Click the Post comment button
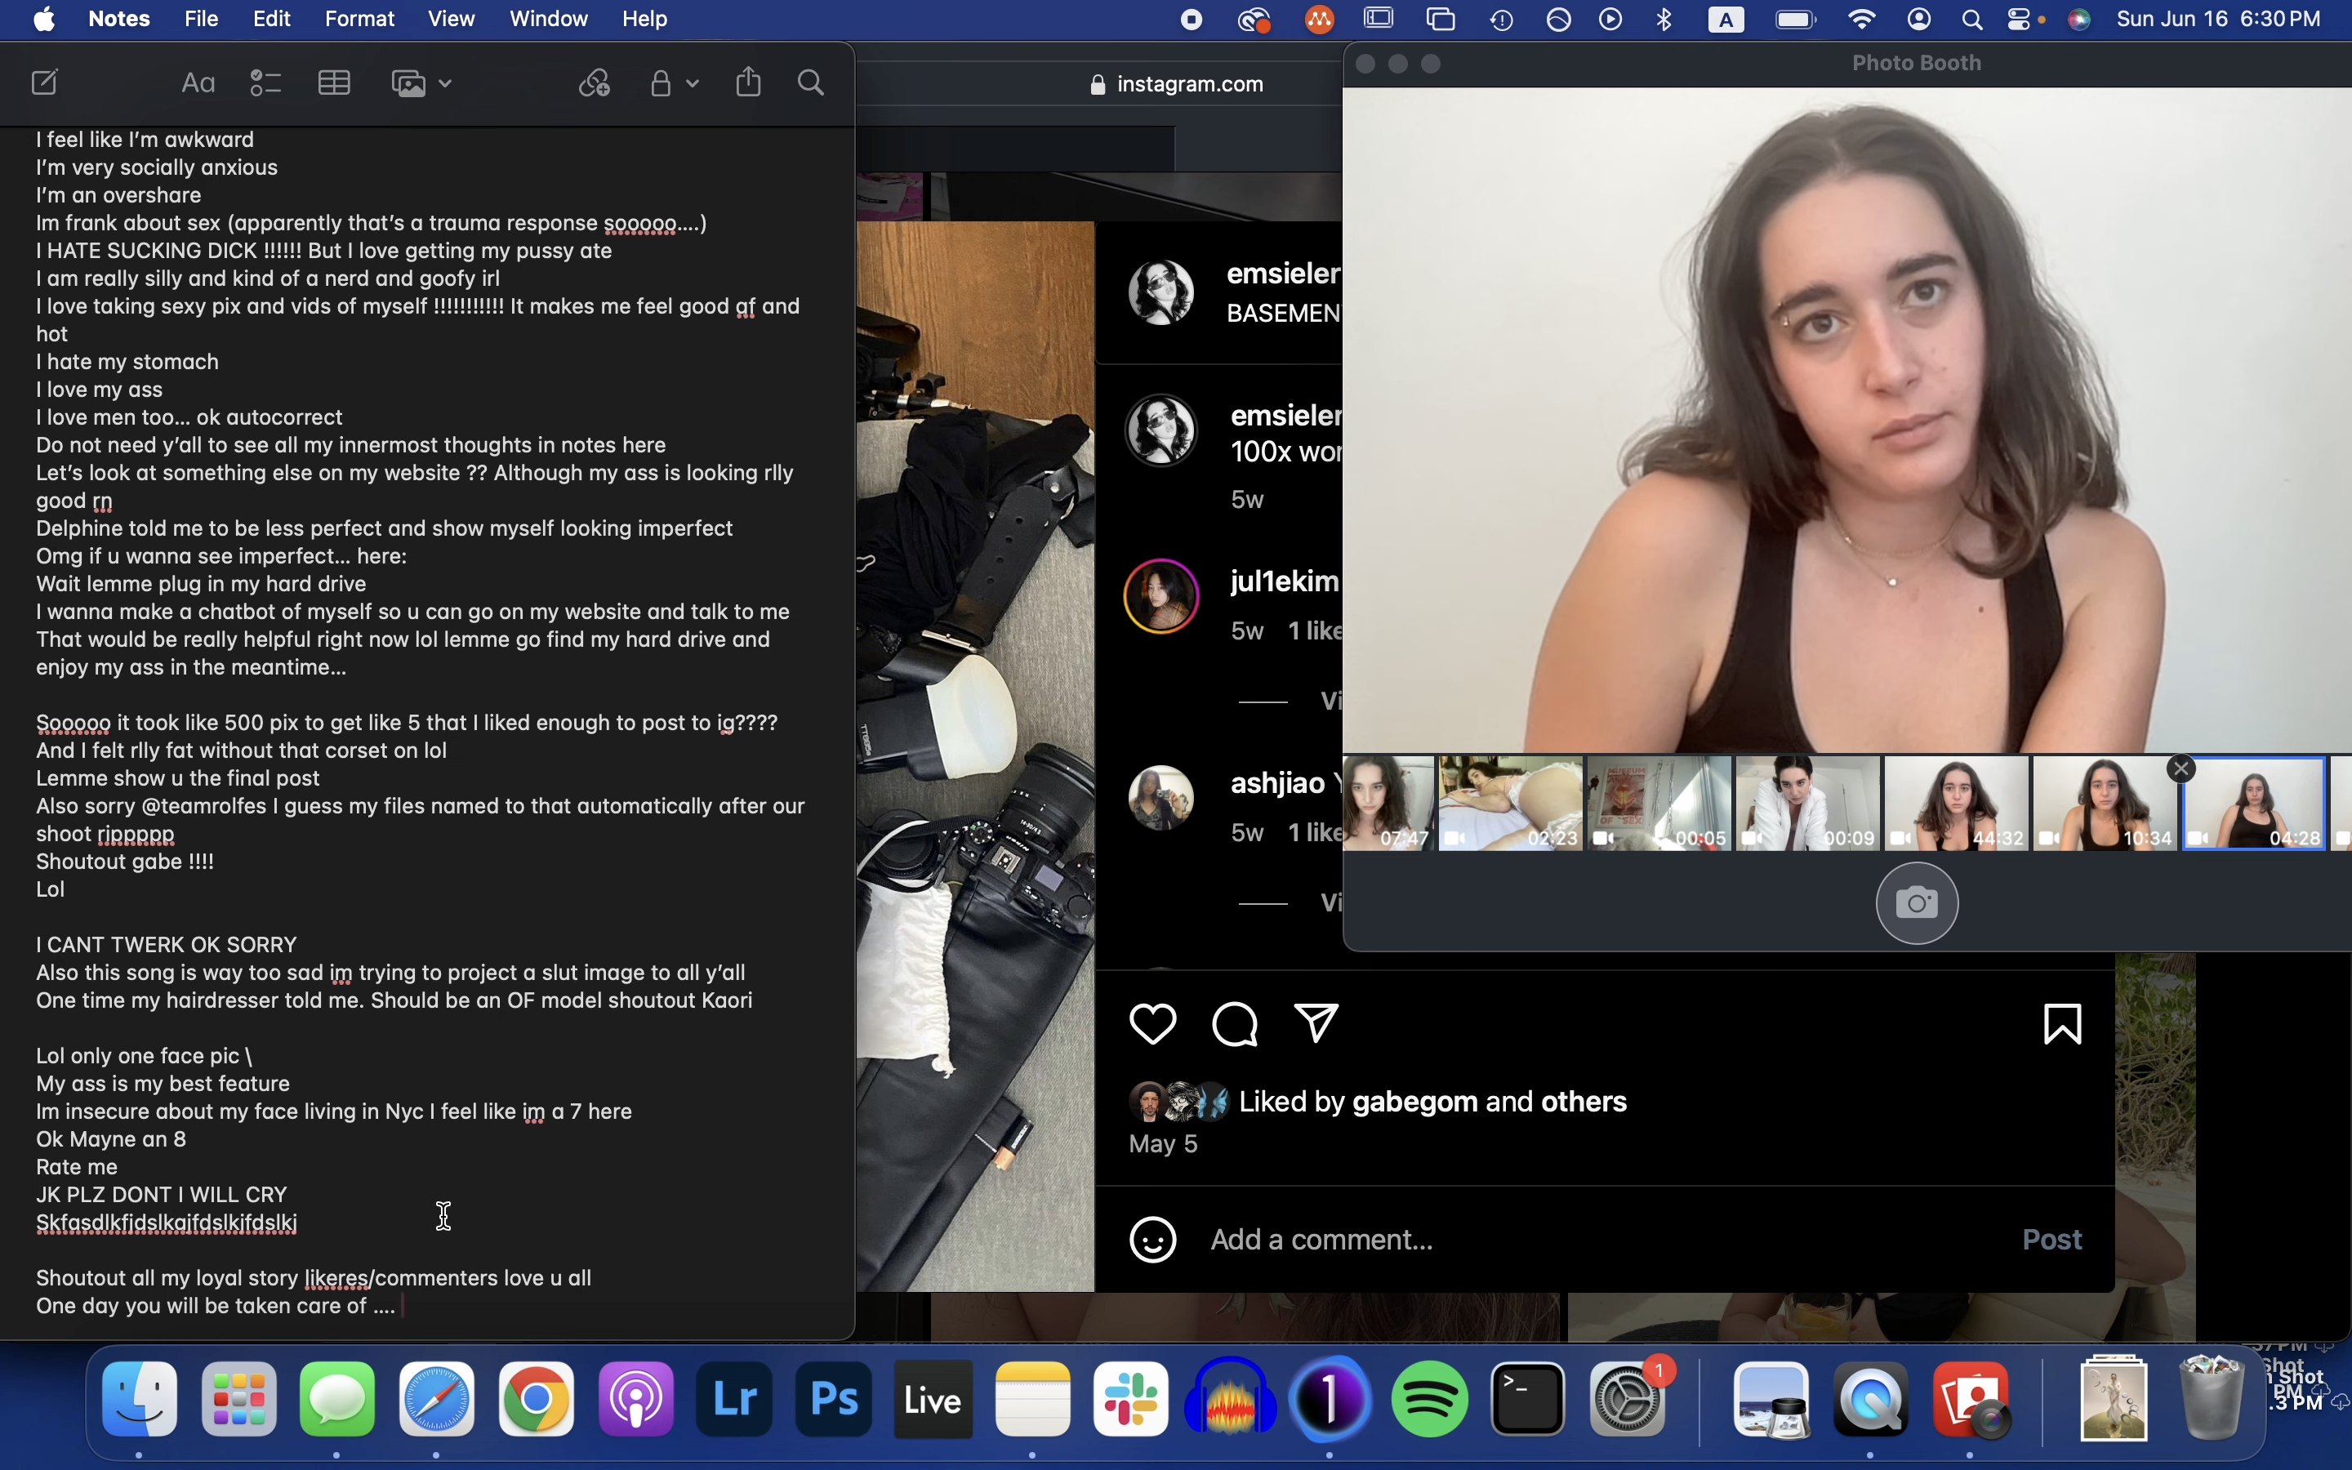 2051,1240
